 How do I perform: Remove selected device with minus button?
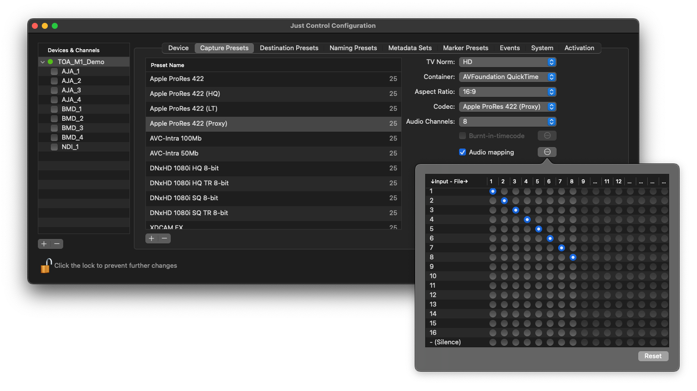click(57, 244)
